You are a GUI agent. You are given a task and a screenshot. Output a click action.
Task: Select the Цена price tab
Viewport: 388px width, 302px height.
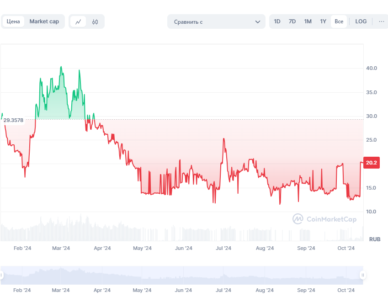(x=13, y=21)
